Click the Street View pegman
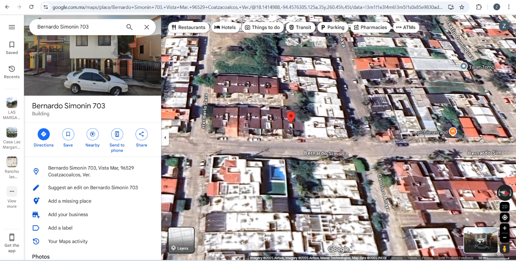516x261 pixels. (505, 249)
